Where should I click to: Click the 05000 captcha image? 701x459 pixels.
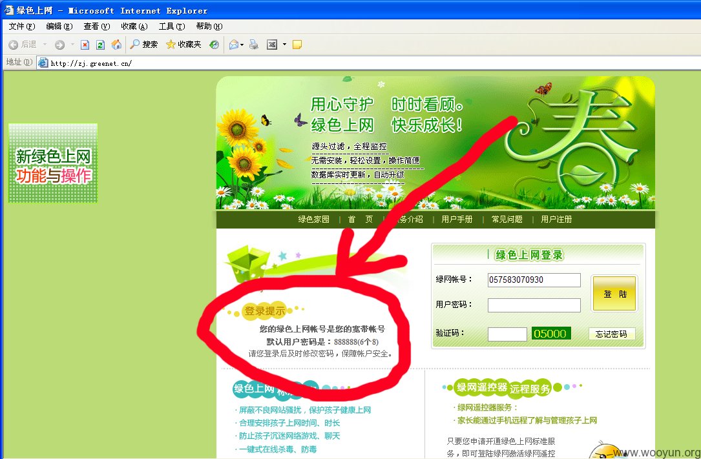[550, 334]
